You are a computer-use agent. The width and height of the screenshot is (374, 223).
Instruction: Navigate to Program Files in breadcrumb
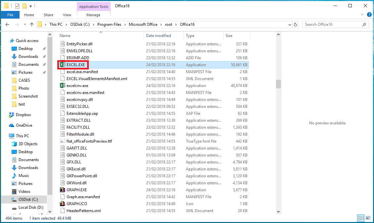(x=109, y=24)
